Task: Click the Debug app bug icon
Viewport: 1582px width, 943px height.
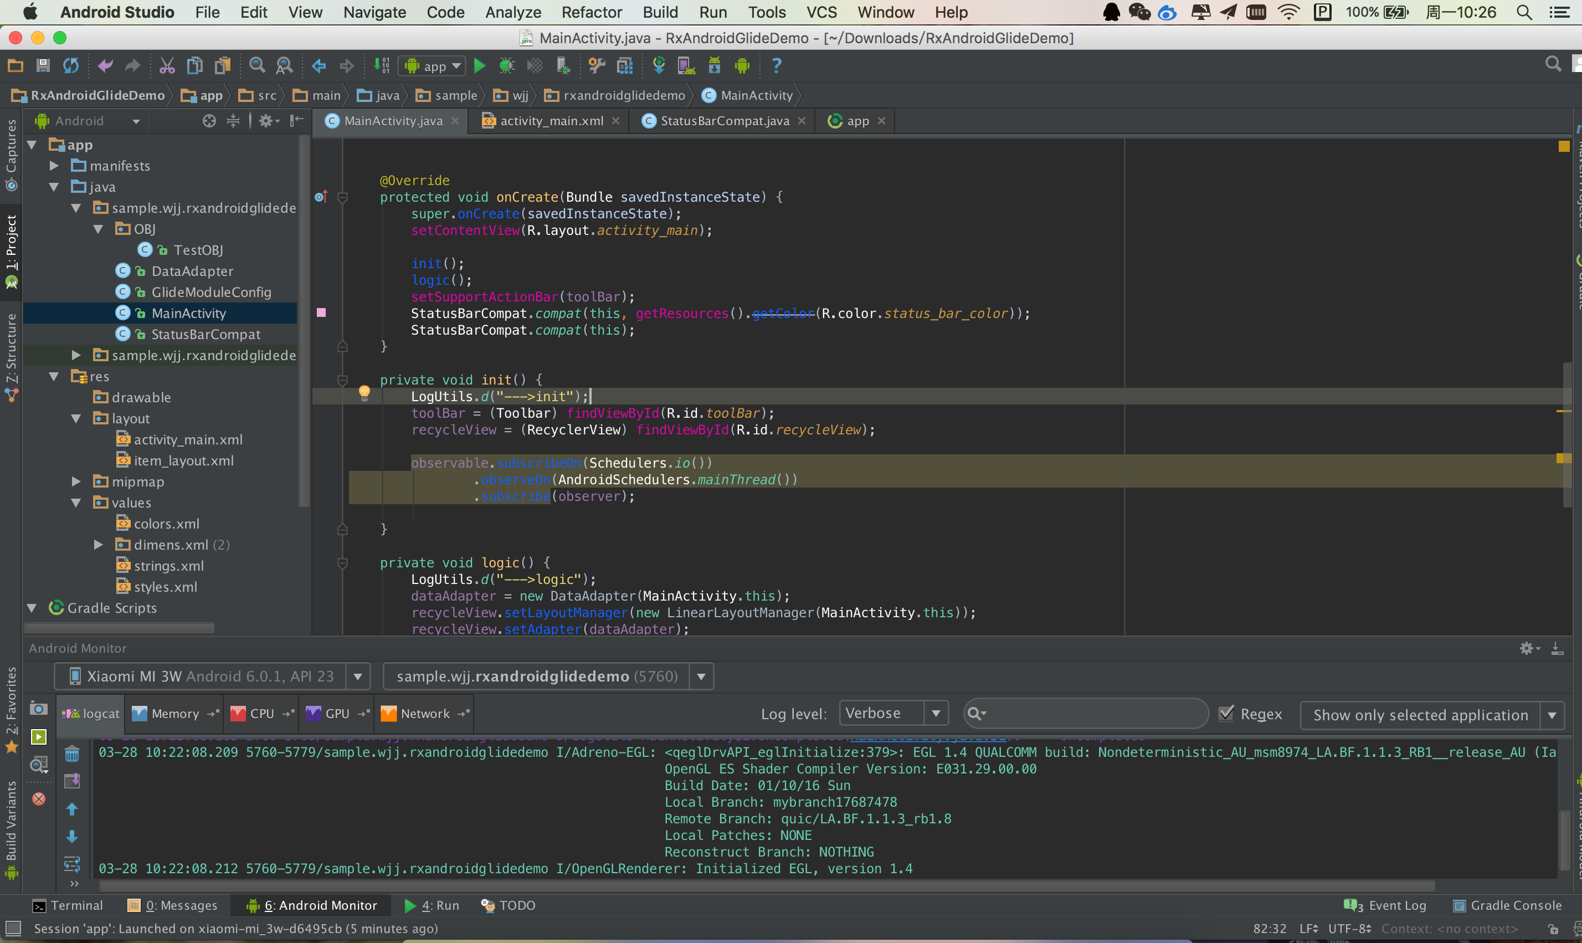Action: pos(506,66)
